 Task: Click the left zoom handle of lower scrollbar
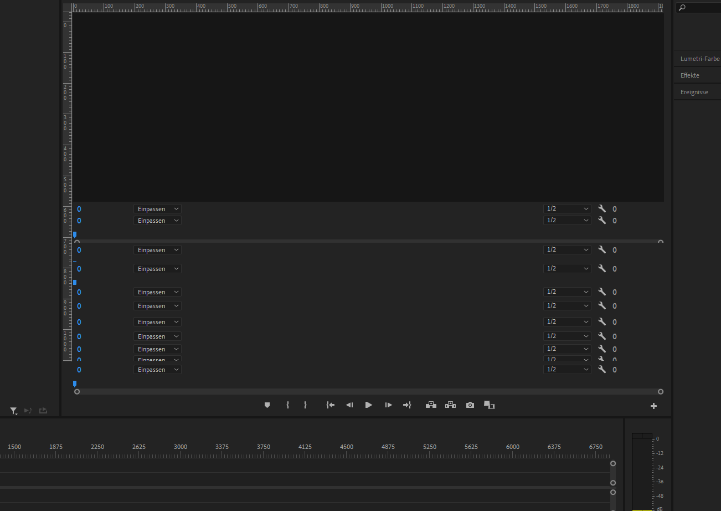[77, 392]
